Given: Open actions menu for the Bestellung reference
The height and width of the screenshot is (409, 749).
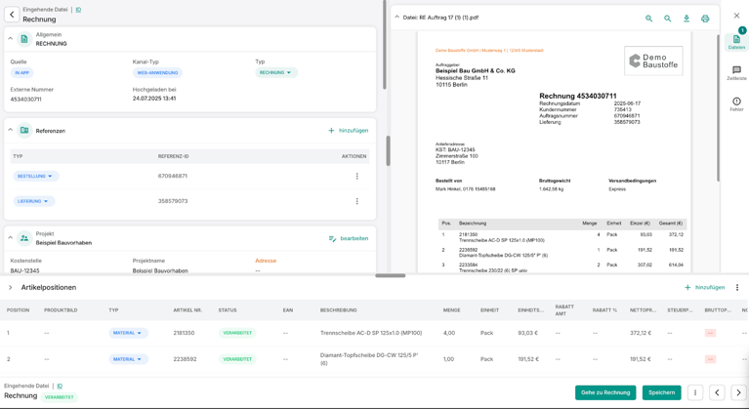Looking at the screenshot, I should coord(356,177).
